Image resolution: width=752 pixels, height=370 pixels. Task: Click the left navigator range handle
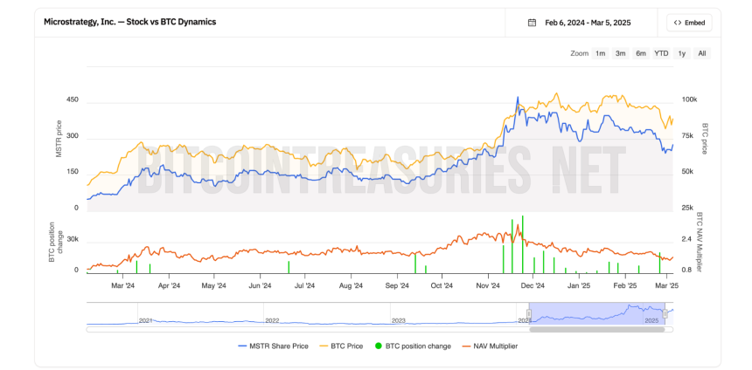point(529,314)
